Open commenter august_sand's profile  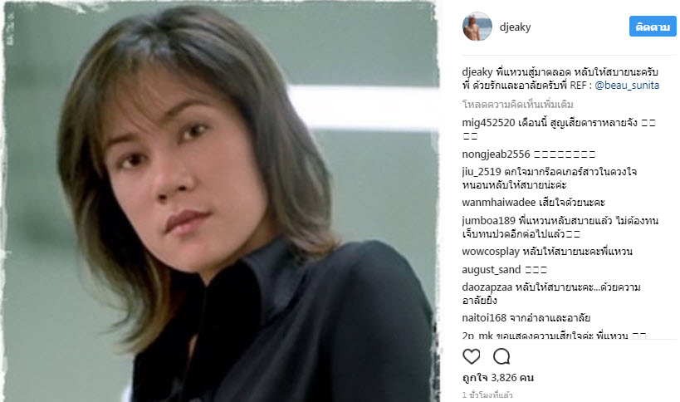[492, 270]
